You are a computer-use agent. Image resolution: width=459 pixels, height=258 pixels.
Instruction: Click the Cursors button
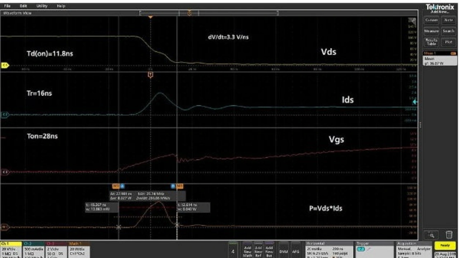[431, 20]
